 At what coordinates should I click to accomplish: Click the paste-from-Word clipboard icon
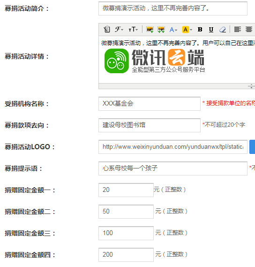107,30
